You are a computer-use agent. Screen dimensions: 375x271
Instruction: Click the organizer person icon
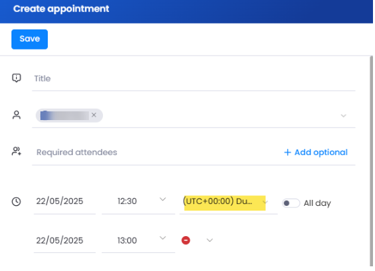click(17, 115)
